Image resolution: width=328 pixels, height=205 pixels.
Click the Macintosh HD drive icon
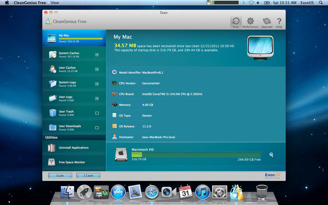click(121, 155)
